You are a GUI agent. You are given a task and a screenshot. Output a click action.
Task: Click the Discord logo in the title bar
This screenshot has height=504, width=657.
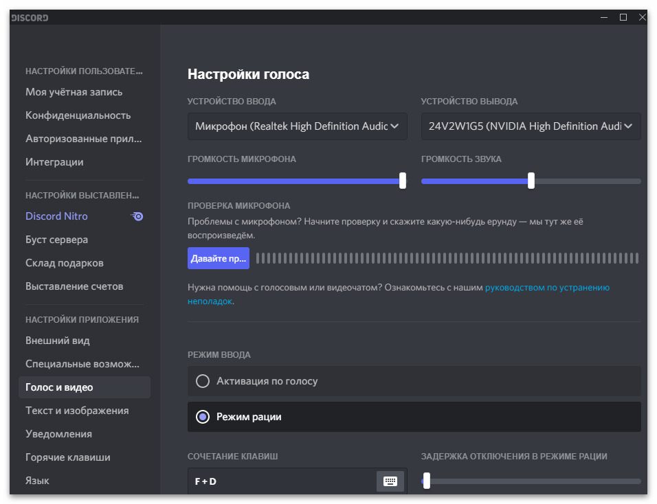click(30, 17)
